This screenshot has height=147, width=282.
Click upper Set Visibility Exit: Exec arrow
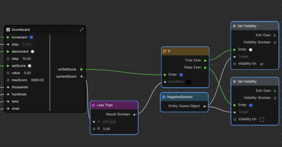275,35
